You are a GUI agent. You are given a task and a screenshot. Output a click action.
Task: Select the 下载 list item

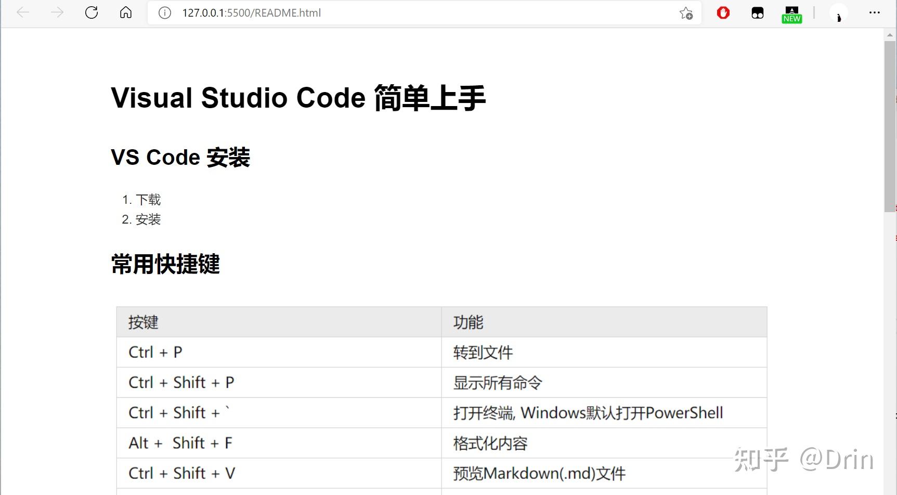[x=148, y=199]
